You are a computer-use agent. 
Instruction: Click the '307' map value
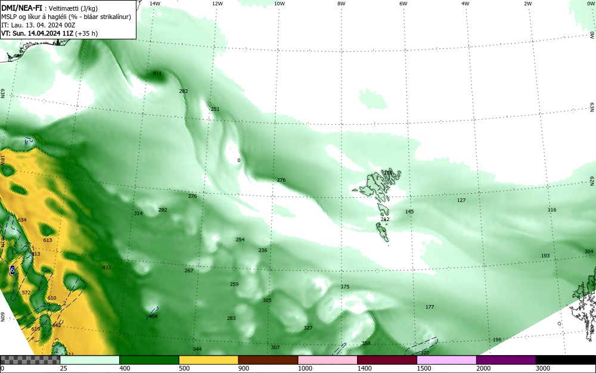[275, 347]
